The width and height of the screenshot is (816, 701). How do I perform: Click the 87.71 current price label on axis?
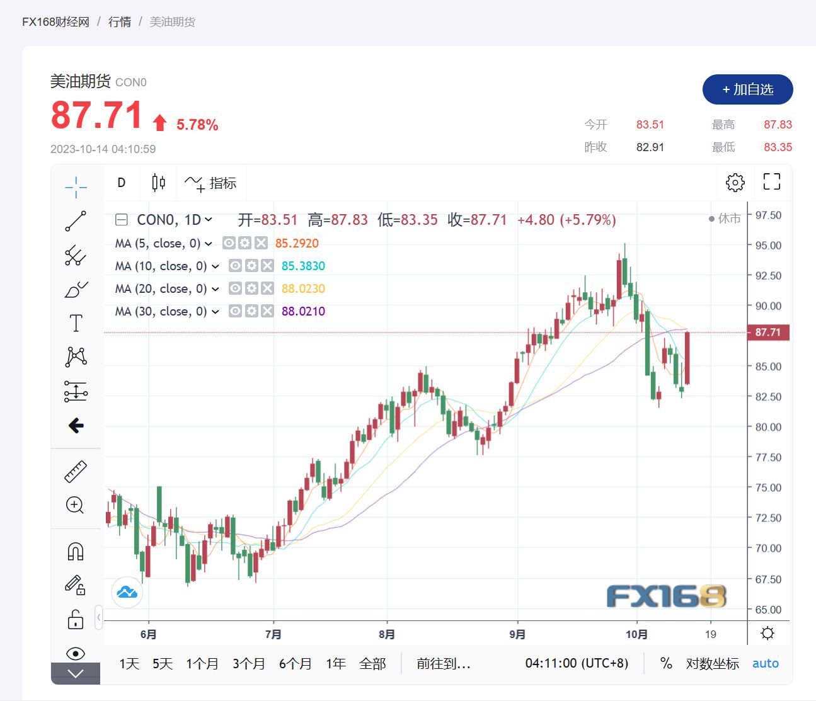coord(768,333)
